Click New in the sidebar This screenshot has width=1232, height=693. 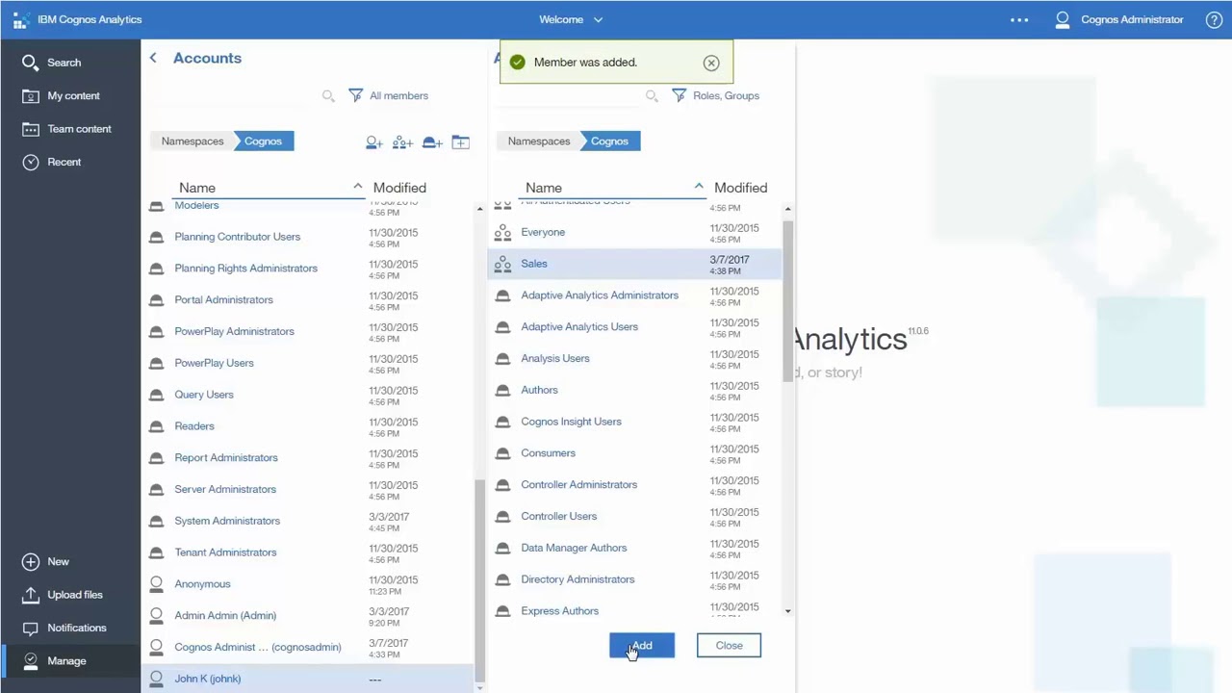point(46,561)
